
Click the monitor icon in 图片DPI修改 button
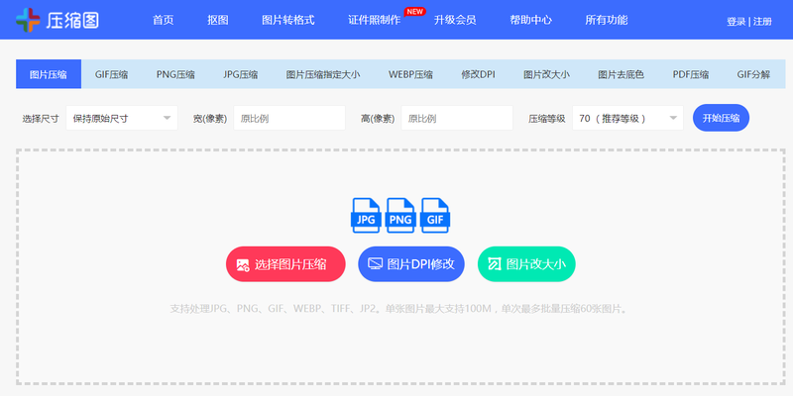[x=375, y=264]
